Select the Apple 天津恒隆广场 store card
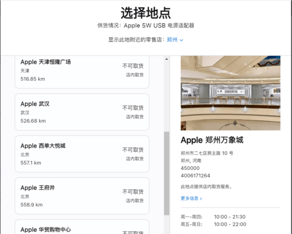292x234 pixels. tap(82, 72)
